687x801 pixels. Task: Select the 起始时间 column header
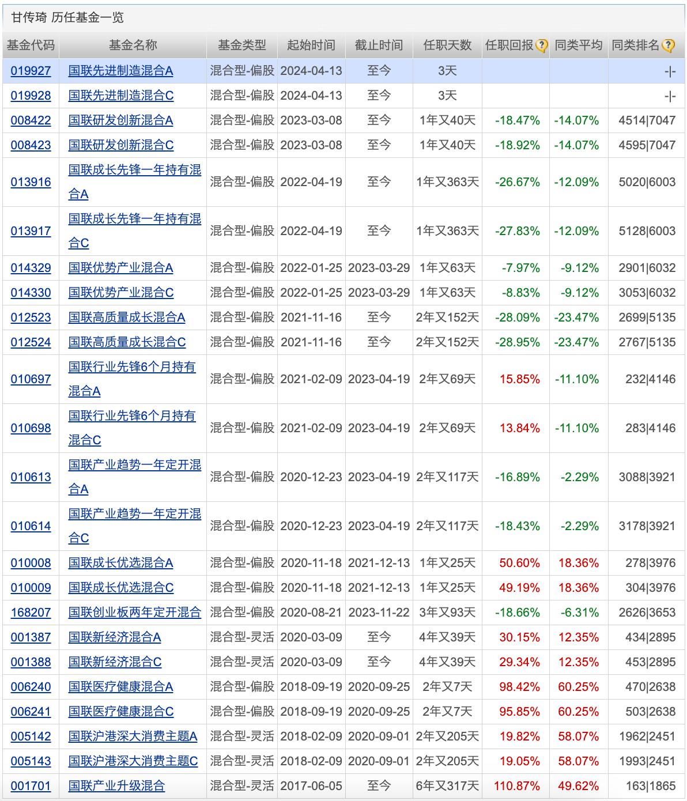311,43
